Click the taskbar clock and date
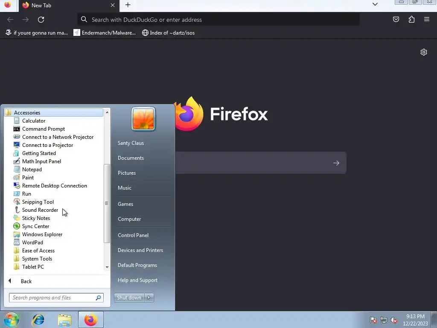The width and height of the screenshot is (437, 328). coord(415,320)
